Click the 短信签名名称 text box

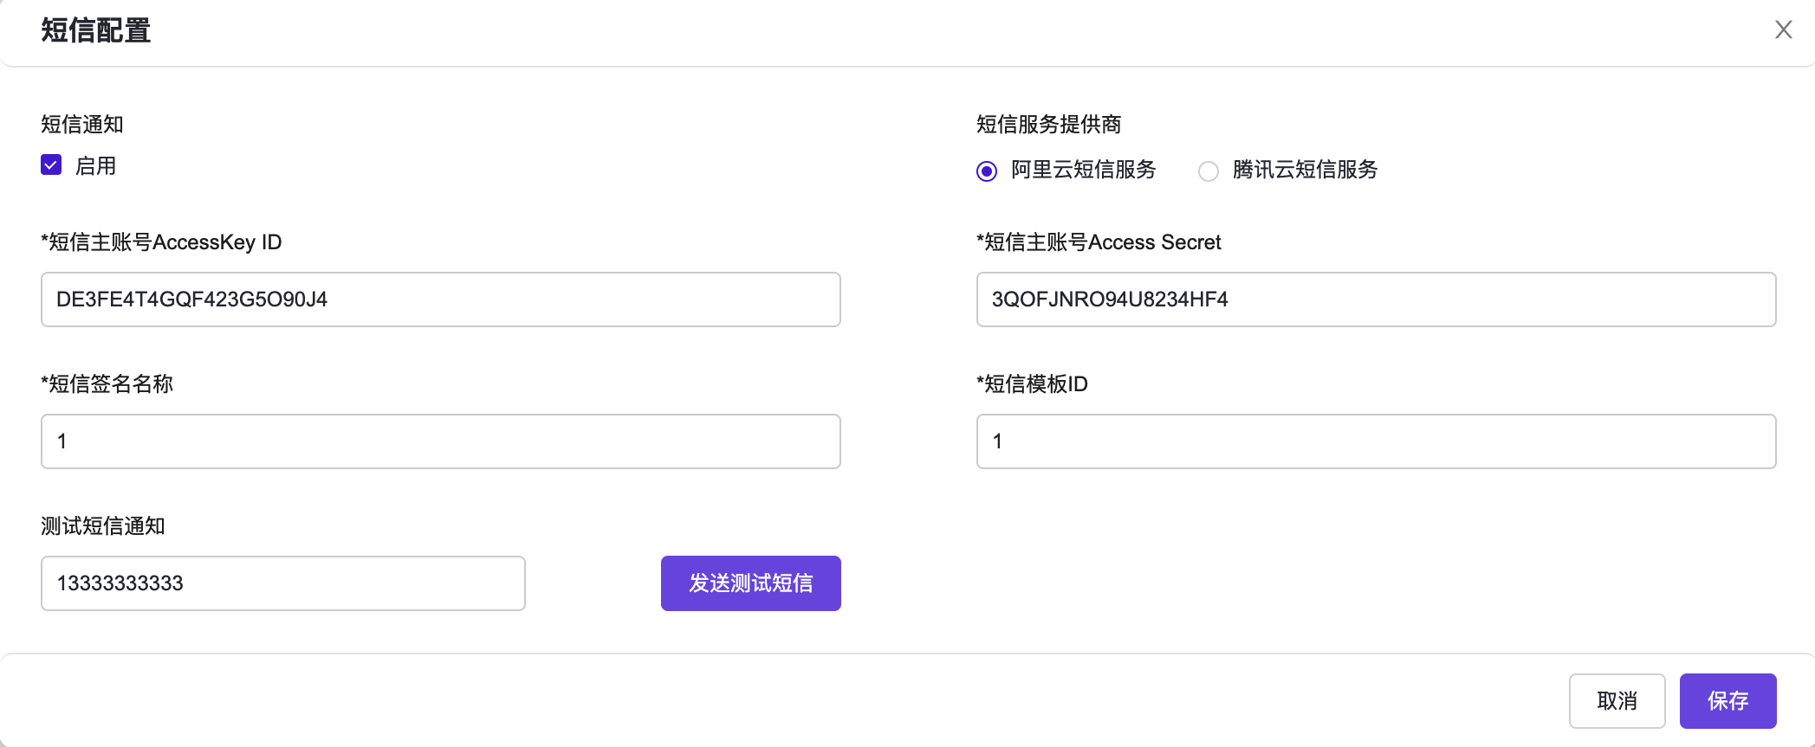tap(440, 441)
